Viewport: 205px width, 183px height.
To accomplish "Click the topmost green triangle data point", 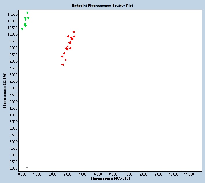I will pyautogui.click(x=27, y=13).
